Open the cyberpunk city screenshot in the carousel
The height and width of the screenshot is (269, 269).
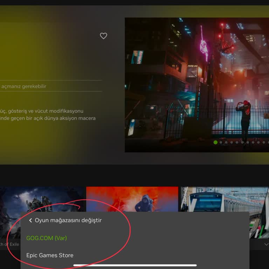click(x=197, y=85)
